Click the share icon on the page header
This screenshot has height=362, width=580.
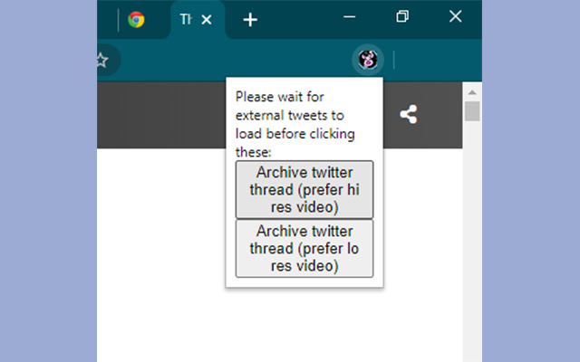click(x=409, y=114)
